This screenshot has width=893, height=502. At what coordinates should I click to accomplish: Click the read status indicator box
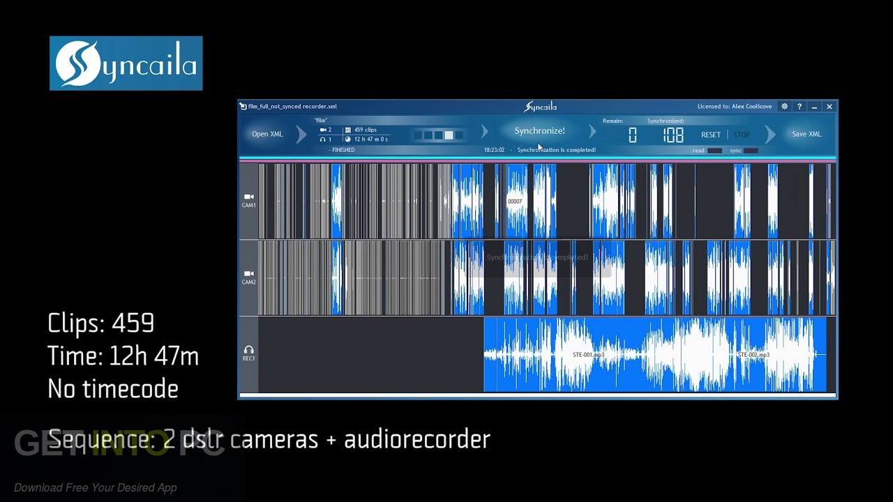tap(714, 151)
